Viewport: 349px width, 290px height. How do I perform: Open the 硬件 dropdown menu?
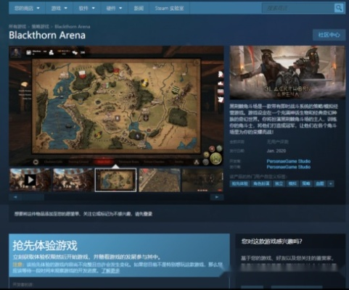(114, 8)
